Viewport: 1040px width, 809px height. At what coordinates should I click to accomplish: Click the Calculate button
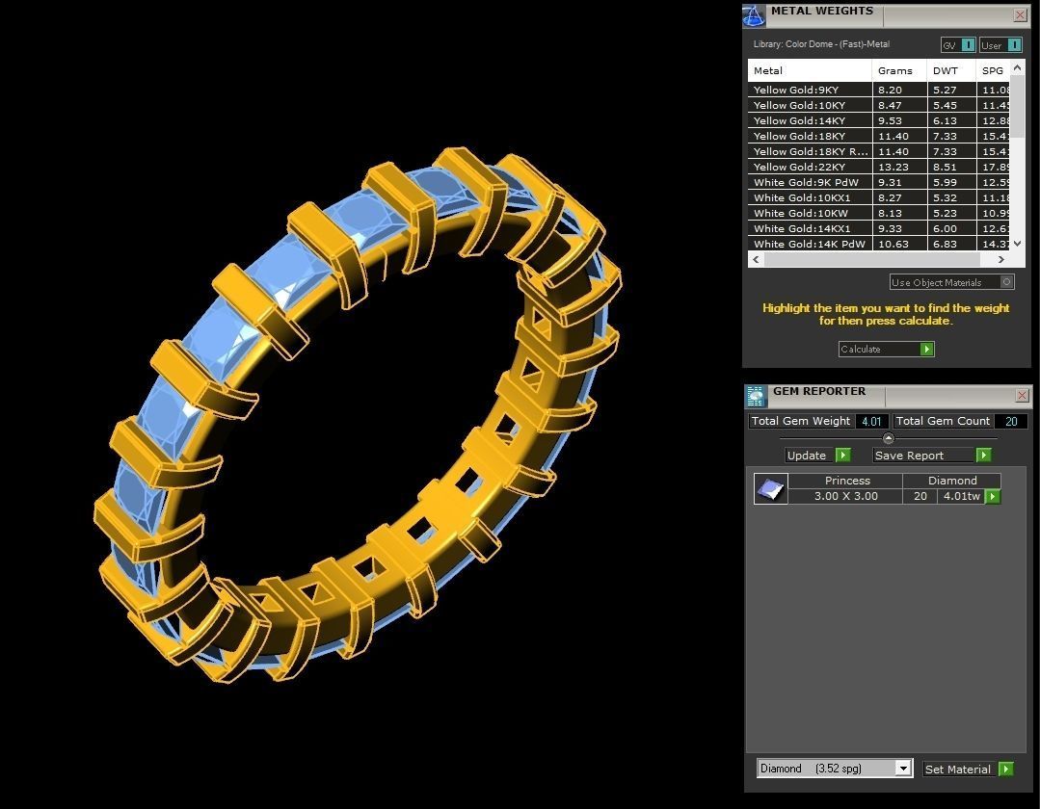pos(886,350)
